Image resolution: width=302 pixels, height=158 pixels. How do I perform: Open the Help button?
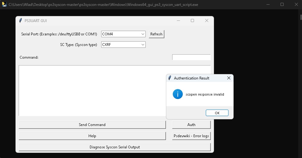point(92,136)
